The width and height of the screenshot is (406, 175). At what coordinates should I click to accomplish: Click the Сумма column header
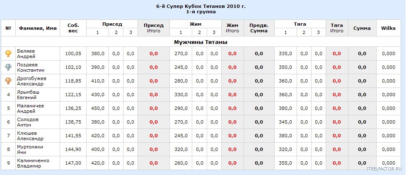pyautogui.click(x=362, y=28)
